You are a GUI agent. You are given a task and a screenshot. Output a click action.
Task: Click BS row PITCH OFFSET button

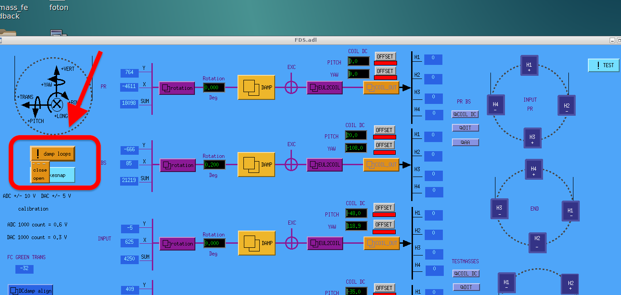click(x=384, y=130)
